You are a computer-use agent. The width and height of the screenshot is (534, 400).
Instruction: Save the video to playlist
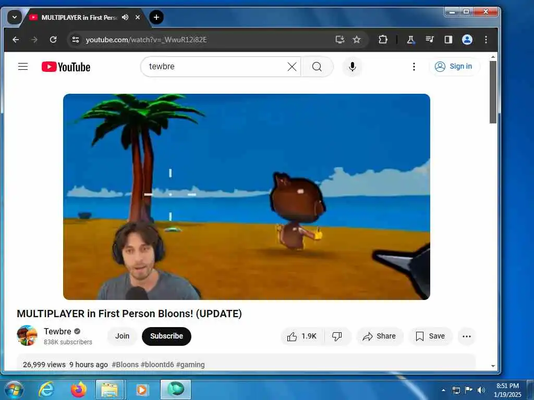coord(430,336)
